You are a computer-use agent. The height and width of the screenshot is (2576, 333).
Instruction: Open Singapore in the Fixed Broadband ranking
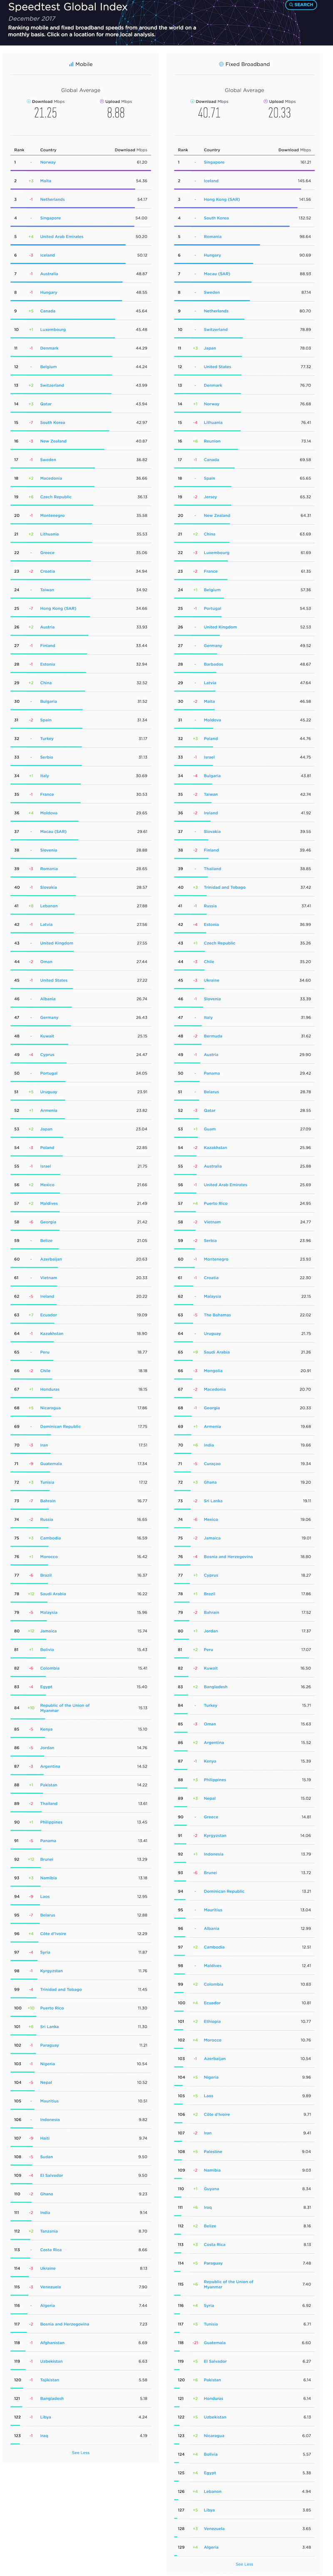pyautogui.click(x=214, y=162)
